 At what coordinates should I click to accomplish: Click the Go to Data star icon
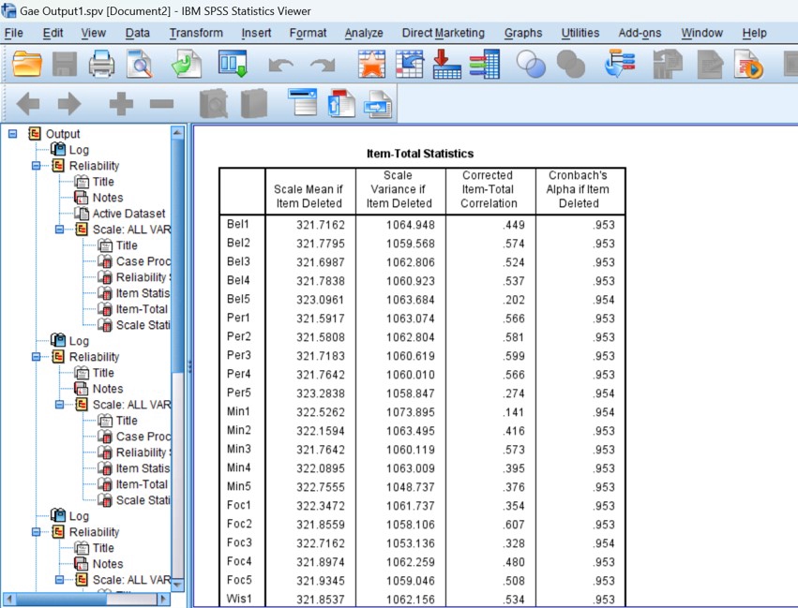371,64
